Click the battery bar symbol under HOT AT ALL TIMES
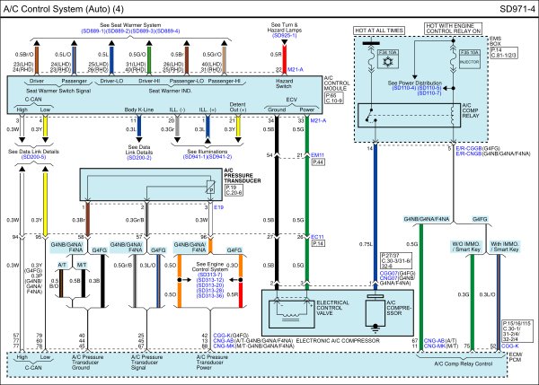The height and width of the screenshot is (385, 539). coord(371,44)
